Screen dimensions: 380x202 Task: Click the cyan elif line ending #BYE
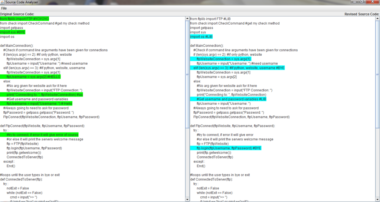point(237,68)
